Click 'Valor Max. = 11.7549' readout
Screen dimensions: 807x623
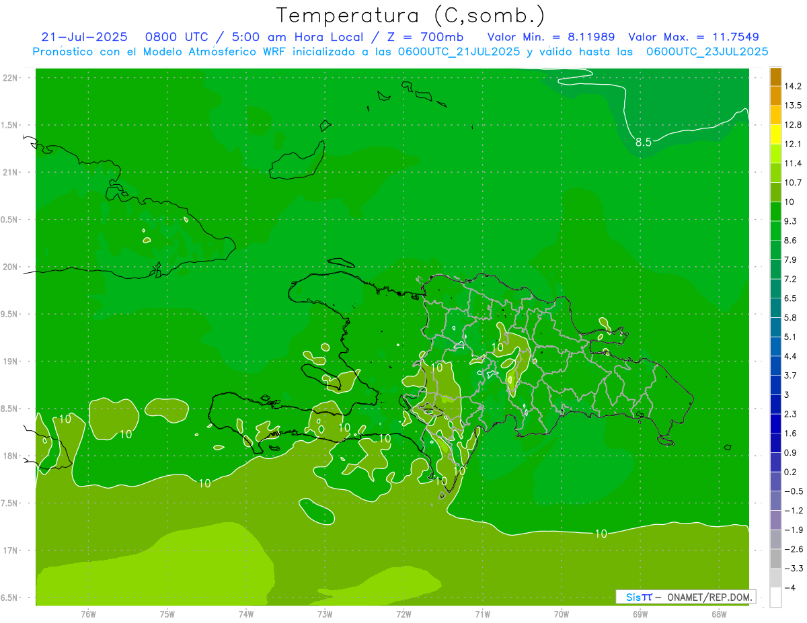tap(694, 37)
